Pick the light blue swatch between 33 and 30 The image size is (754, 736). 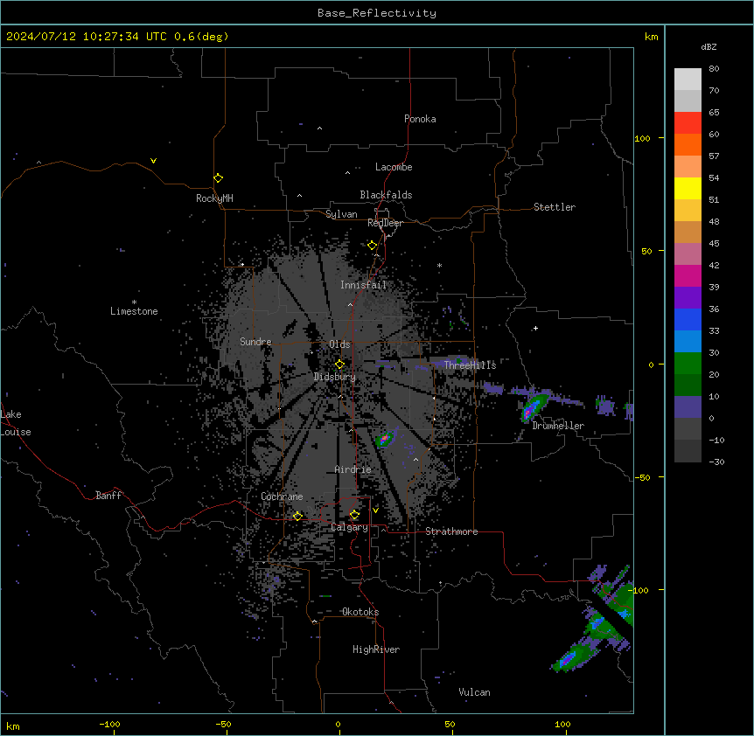[x=688, y=342]
